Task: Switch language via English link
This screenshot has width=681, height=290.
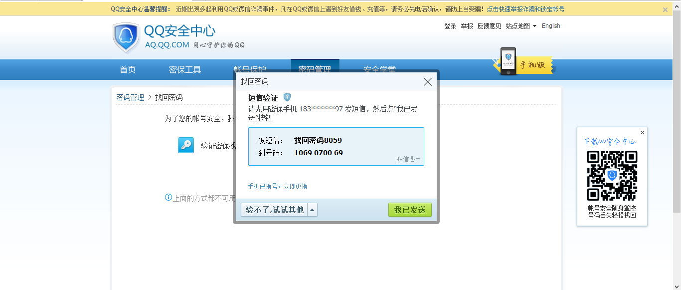Action: tap(551, 26)
